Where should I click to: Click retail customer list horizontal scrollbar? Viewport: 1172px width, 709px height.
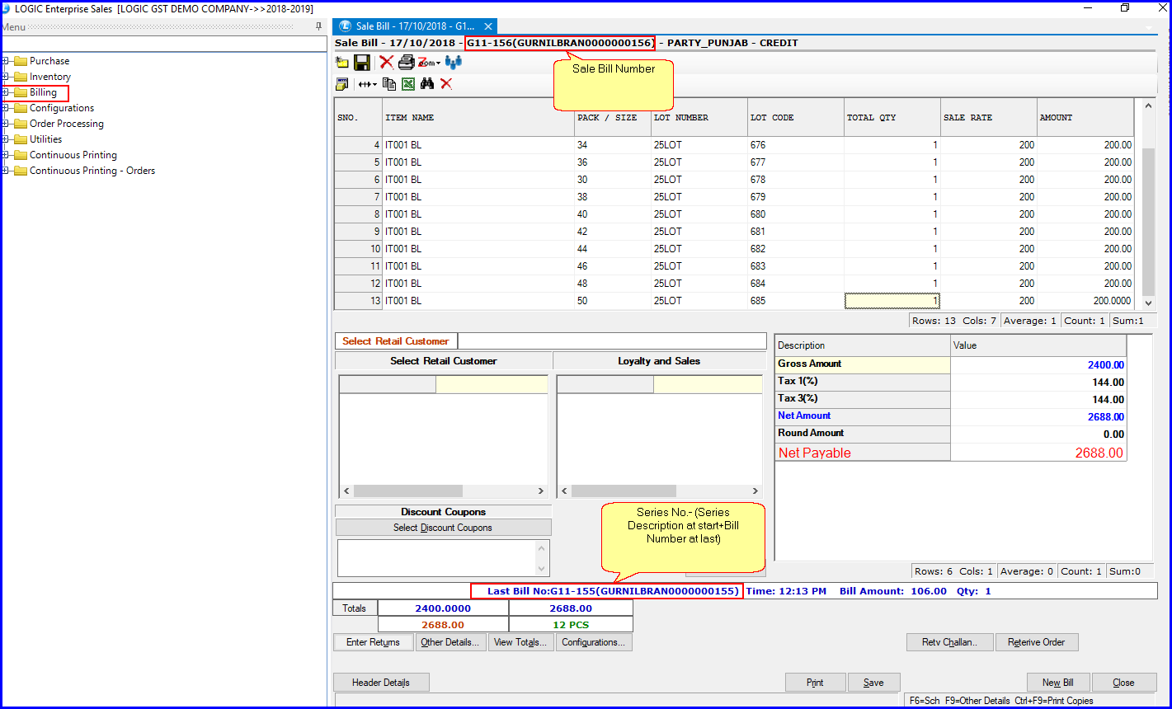(x=444, y=491)
